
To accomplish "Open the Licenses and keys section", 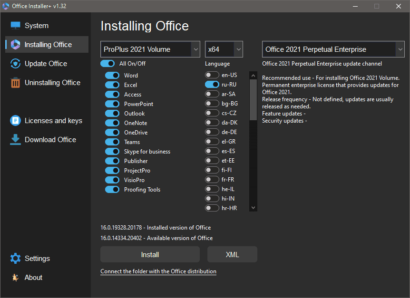I will point(53,121).
